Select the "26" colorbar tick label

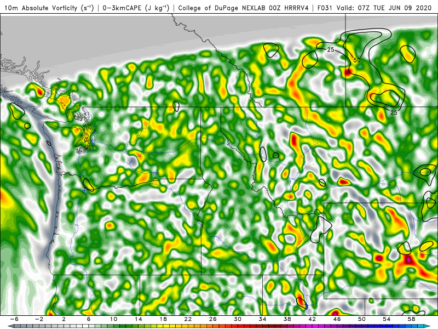click(213, 319)
